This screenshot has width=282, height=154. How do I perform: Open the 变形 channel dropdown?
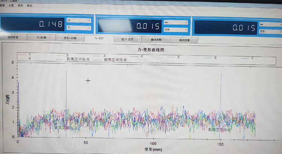269,32
